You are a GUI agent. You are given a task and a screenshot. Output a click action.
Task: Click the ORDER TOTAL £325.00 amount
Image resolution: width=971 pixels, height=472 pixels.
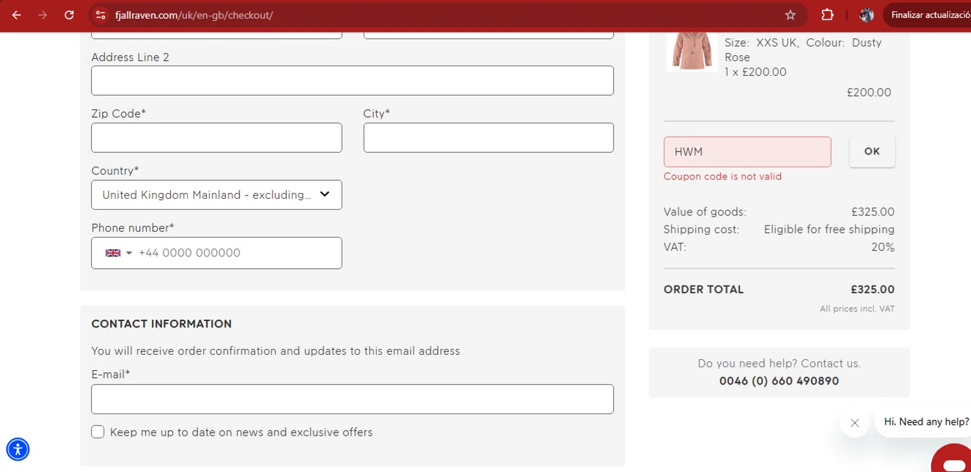click(x=873, y=289)
